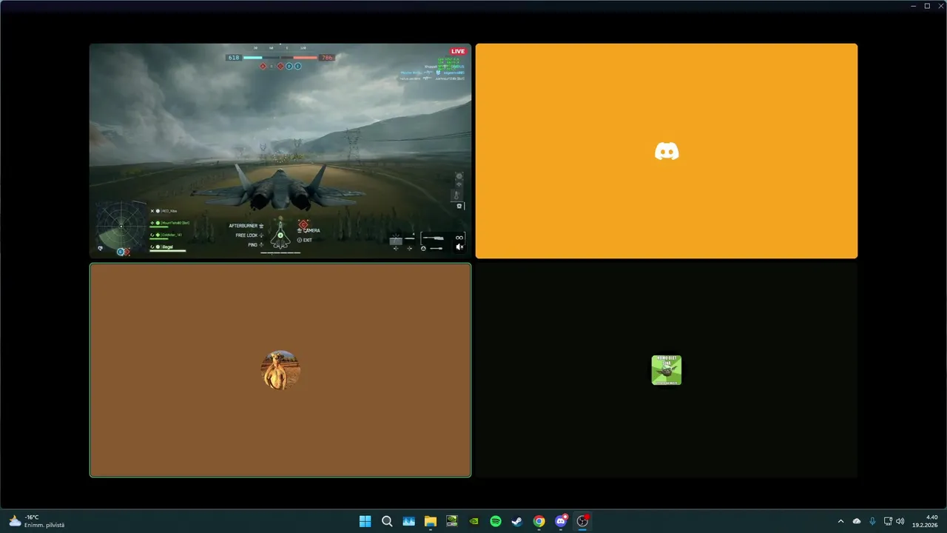
Task: Click the FREE LOOK label in the stream
Action: (247, 235)
